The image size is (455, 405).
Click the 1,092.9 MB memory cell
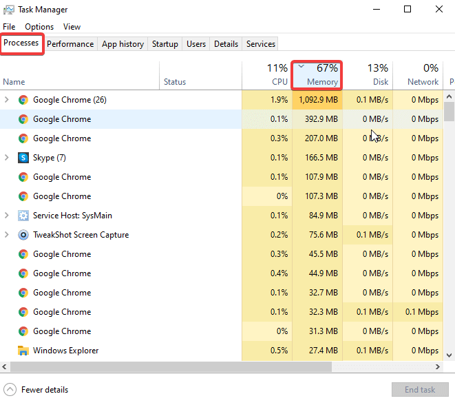[x=318, y=100]
